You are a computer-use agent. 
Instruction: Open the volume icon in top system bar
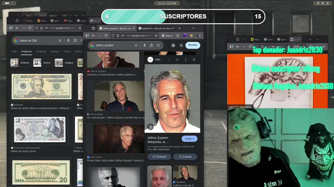tap(323, 3)
